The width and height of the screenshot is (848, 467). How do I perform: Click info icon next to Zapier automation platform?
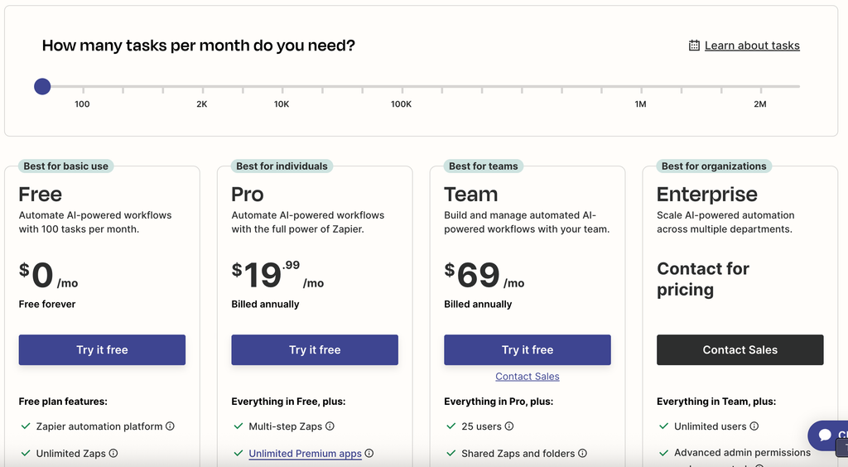click(170, 426)
